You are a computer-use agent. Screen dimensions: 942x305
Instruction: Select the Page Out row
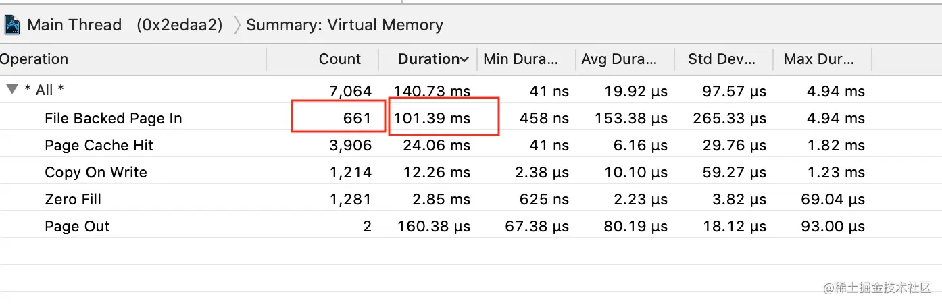click(77, 227)
